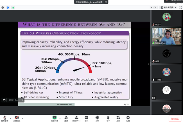Screen dimensions: 183x122
Task: Raise hand using the 举手 icon
Action: tap(108, 118)
